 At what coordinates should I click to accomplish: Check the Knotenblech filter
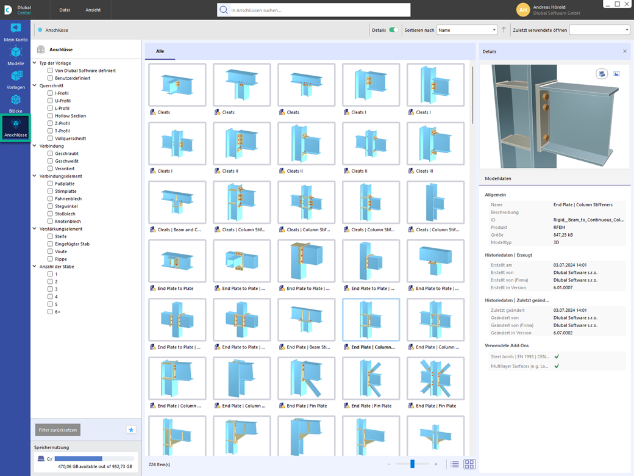(x=50, y=222)
